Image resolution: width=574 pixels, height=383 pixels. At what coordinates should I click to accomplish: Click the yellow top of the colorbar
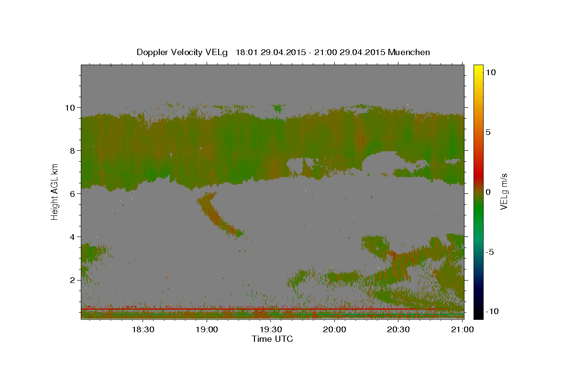pos(478,70)
